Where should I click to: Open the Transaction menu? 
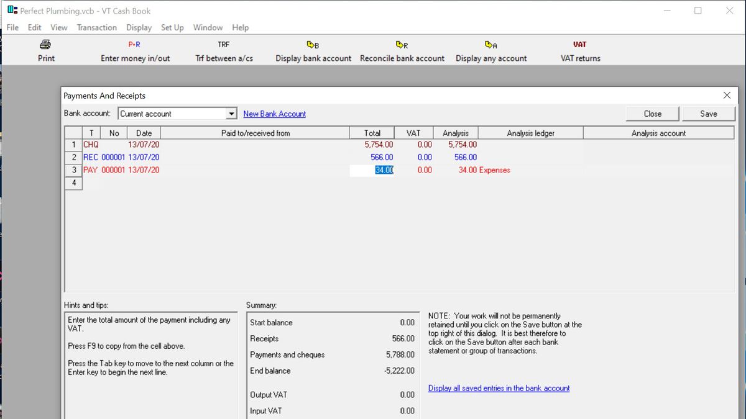pos(96,27)
